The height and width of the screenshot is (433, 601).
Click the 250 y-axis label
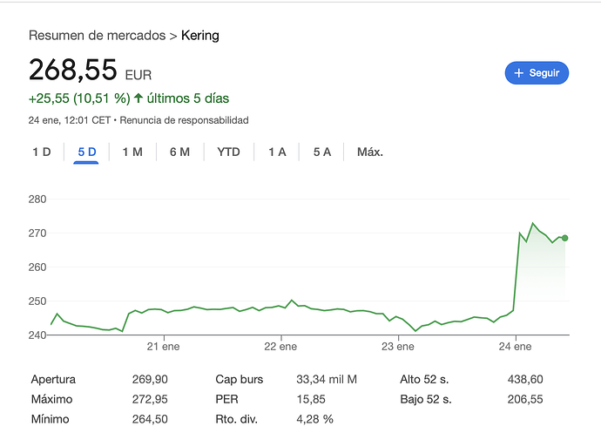click(37, 301)
